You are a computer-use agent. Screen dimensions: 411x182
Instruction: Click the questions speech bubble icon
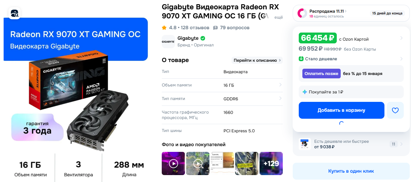[215, 28]
